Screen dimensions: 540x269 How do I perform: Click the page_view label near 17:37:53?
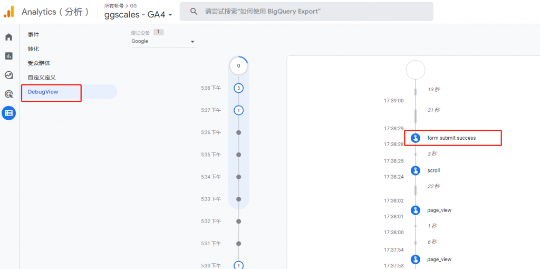tap(439, 260)
